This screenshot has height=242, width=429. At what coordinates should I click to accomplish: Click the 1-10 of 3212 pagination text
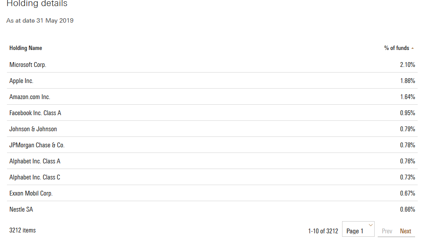[x=323, y=231]
